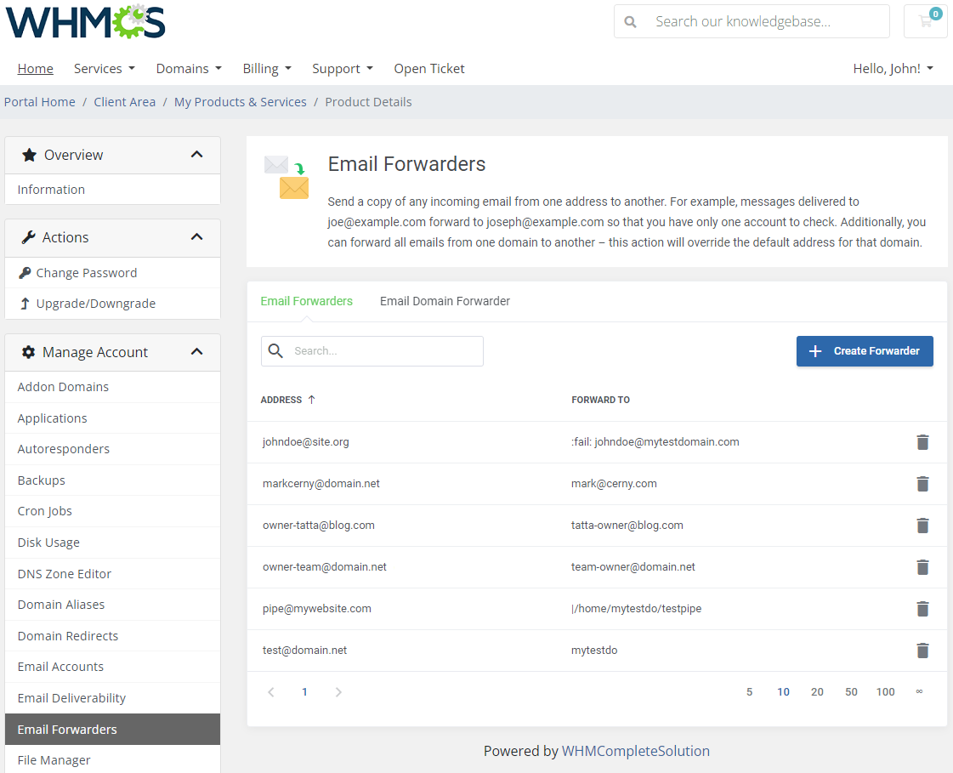Click the ascending sort arrow beside Address

[311, 400]
